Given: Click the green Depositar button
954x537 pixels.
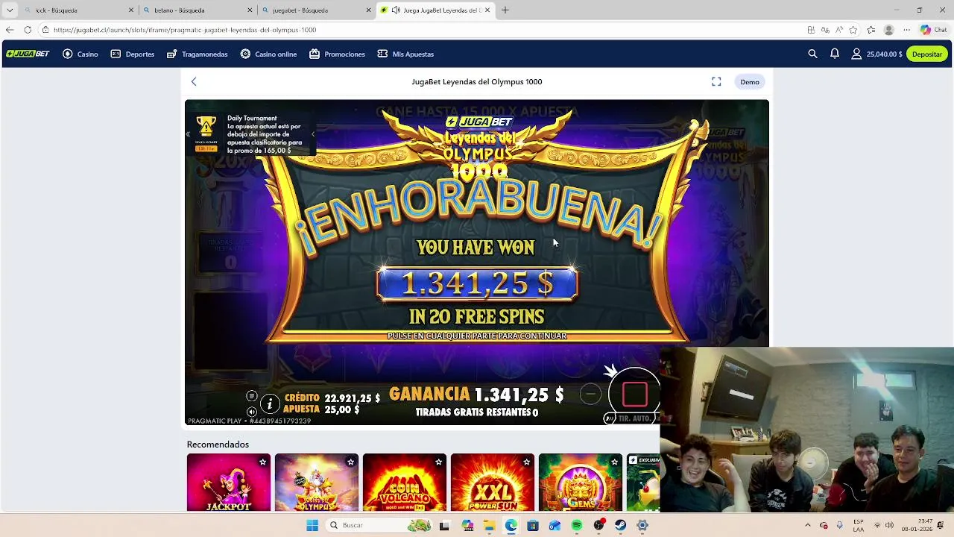Looking at the screenshot, I should [x=927, y=54].
